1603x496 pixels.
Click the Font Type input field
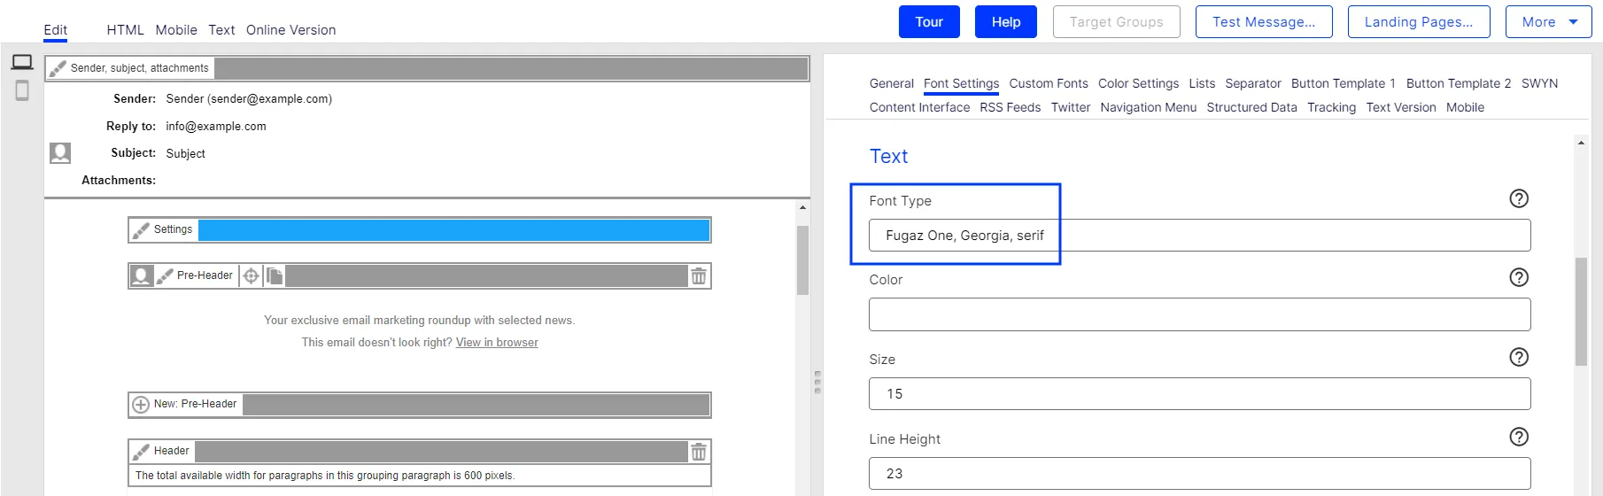coord(1199,236)
